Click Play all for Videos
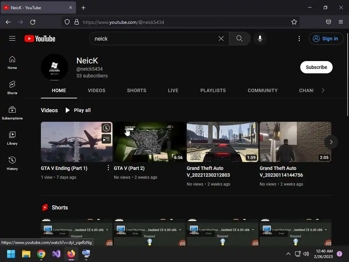 (x=78, y=110)
